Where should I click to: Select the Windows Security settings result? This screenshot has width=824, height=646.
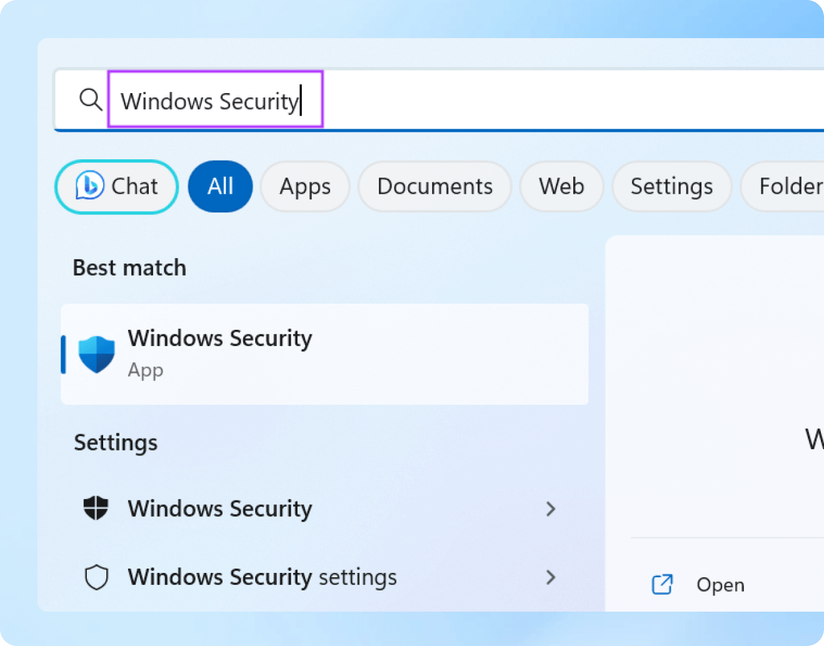pos(262,577)
